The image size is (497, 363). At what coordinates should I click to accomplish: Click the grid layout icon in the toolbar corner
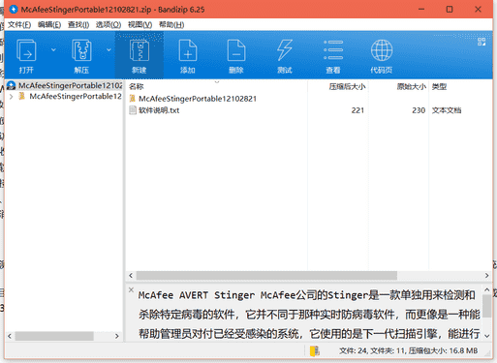pos(481,42)
